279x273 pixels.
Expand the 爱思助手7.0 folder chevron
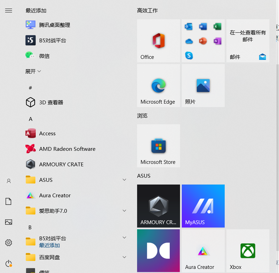pos(124,211)
